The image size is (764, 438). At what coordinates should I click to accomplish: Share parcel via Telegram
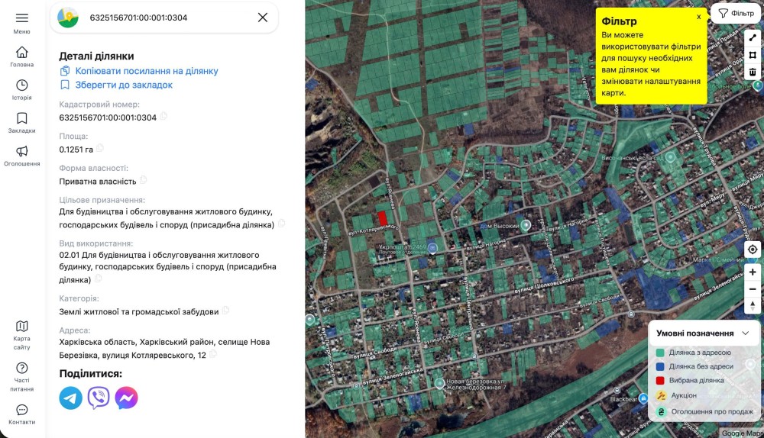pyautogui.click(x=70, y=398)
